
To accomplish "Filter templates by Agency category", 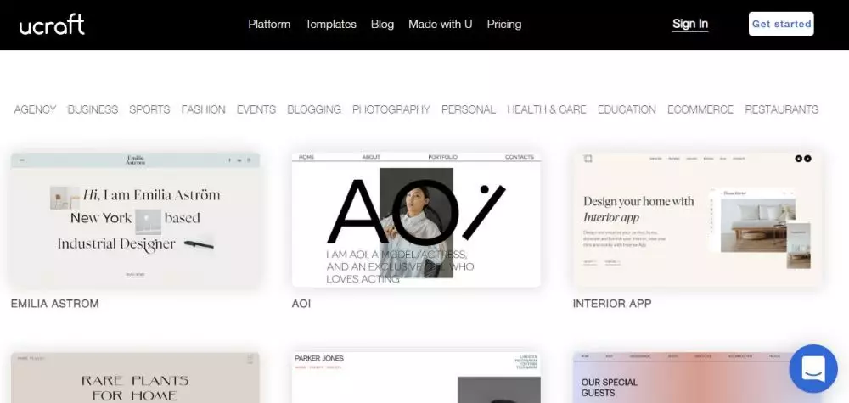I will pyautogui.click(x=35, y=109).
